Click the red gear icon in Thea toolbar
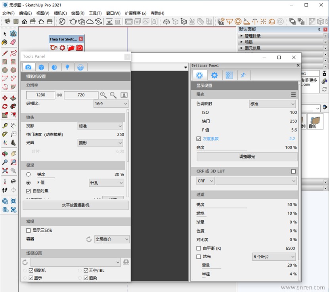The width and height of the screenshot is (329, 292). 62,48
